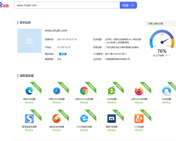Image resolution: width=176 pixels, height=141 pixels.
Task: Click the 北 site thumbnail tile
Action: 30,41
